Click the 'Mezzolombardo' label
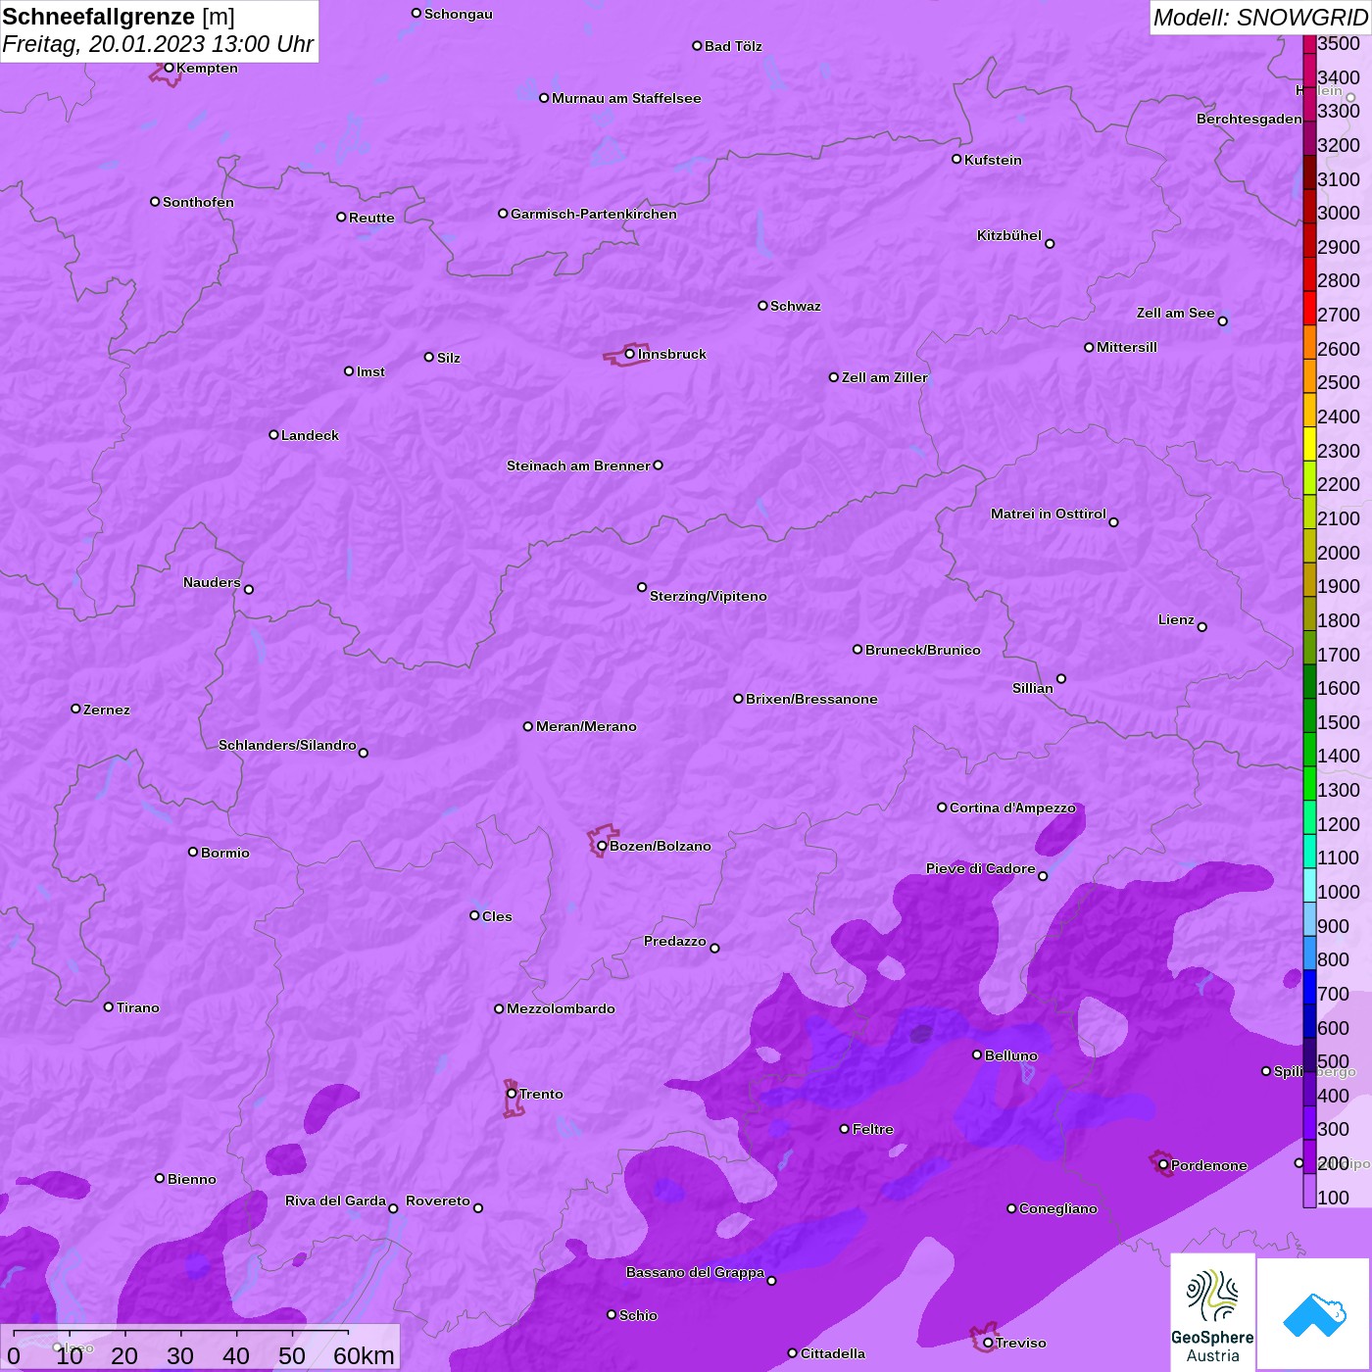The image size is (1372, 1372). tap(561, 1008)
